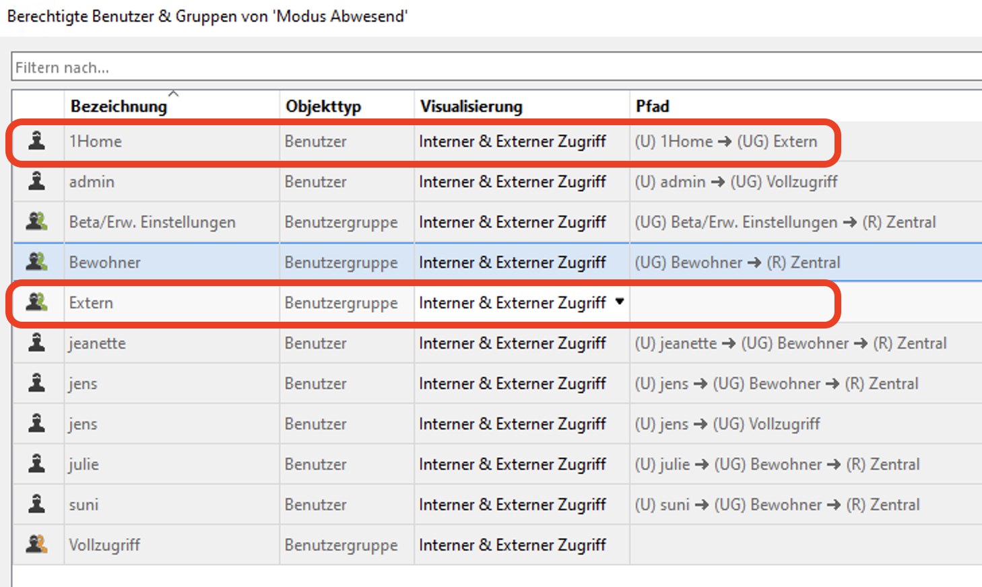Sort by the Bezeichnung column header
The width and height of the screenshot is (982, 587).
point(119,106)
